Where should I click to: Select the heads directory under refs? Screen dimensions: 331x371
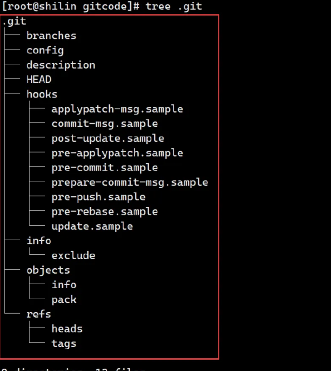point(67,329)
